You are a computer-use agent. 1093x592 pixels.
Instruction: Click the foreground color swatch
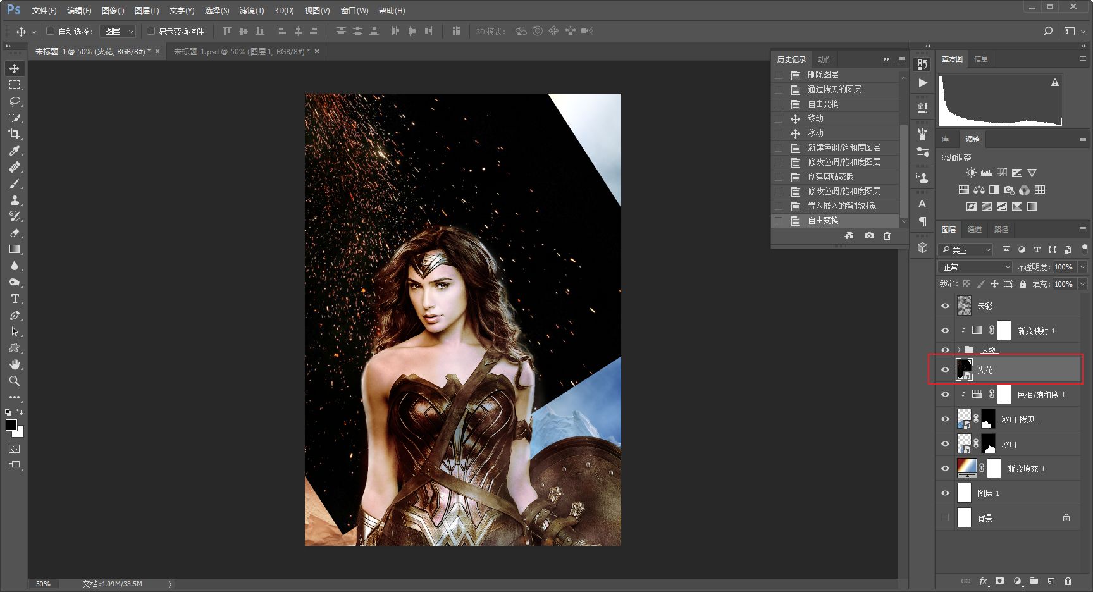(x=11, y=425)
